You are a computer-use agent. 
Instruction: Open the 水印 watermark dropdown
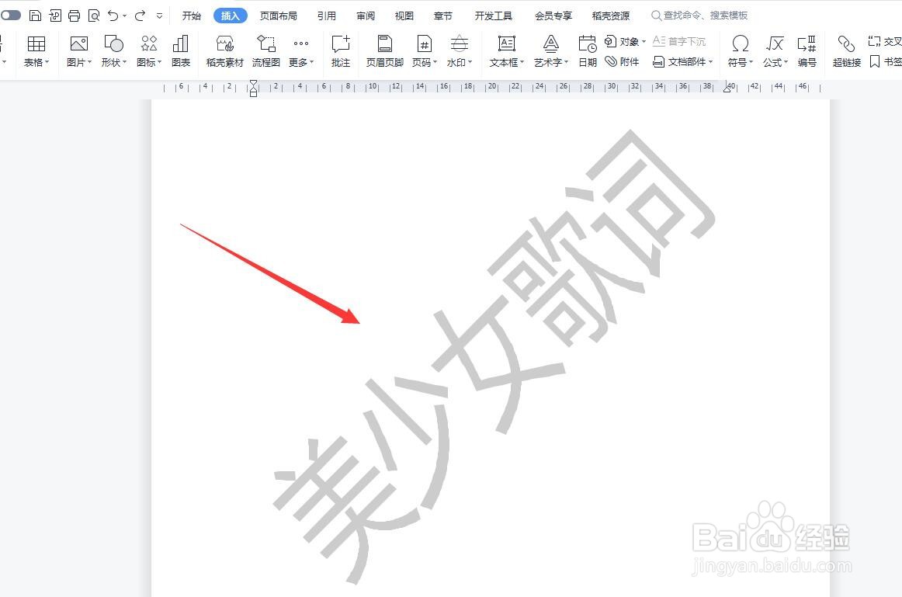(459, 50)
